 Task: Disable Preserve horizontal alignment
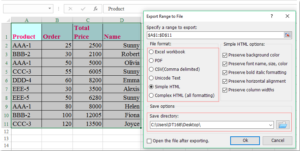[x=225, y=81]
